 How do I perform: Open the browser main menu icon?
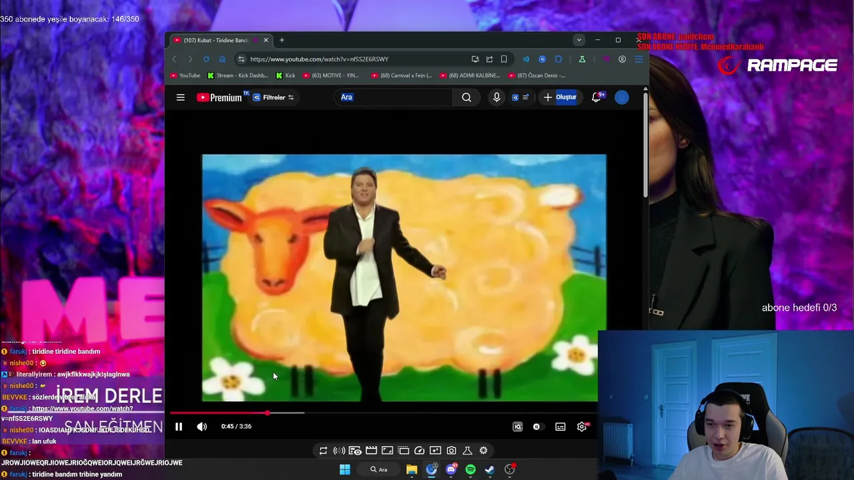tap(638, 59)
